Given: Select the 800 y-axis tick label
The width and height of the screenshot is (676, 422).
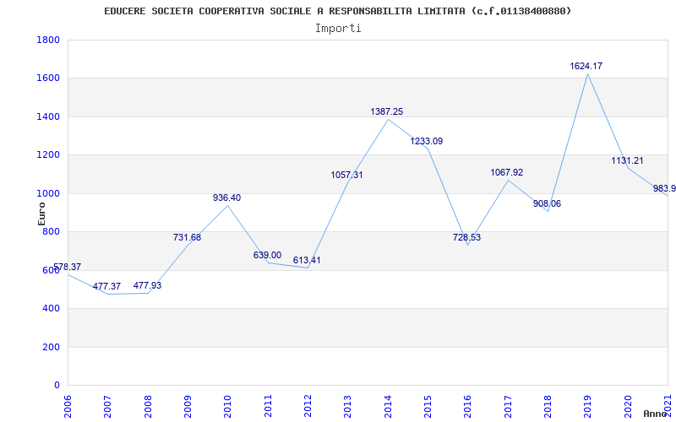Looking at the screenshot, I should pyautogui.click(x=51, y=231).
